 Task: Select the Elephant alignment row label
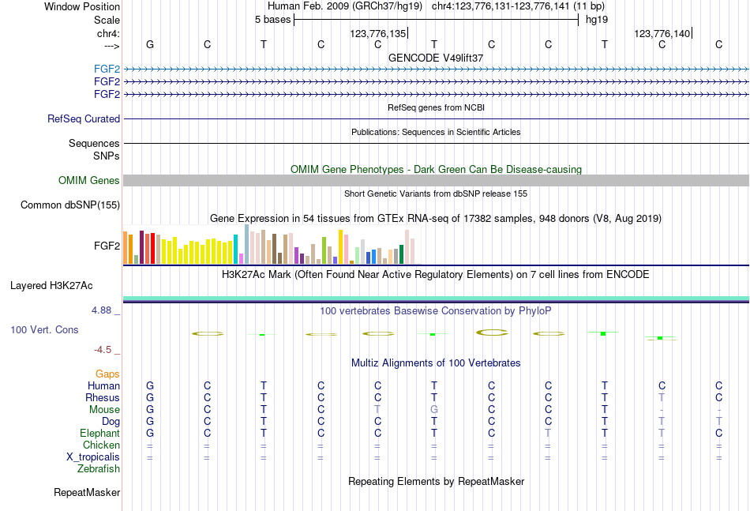[100, 433]
